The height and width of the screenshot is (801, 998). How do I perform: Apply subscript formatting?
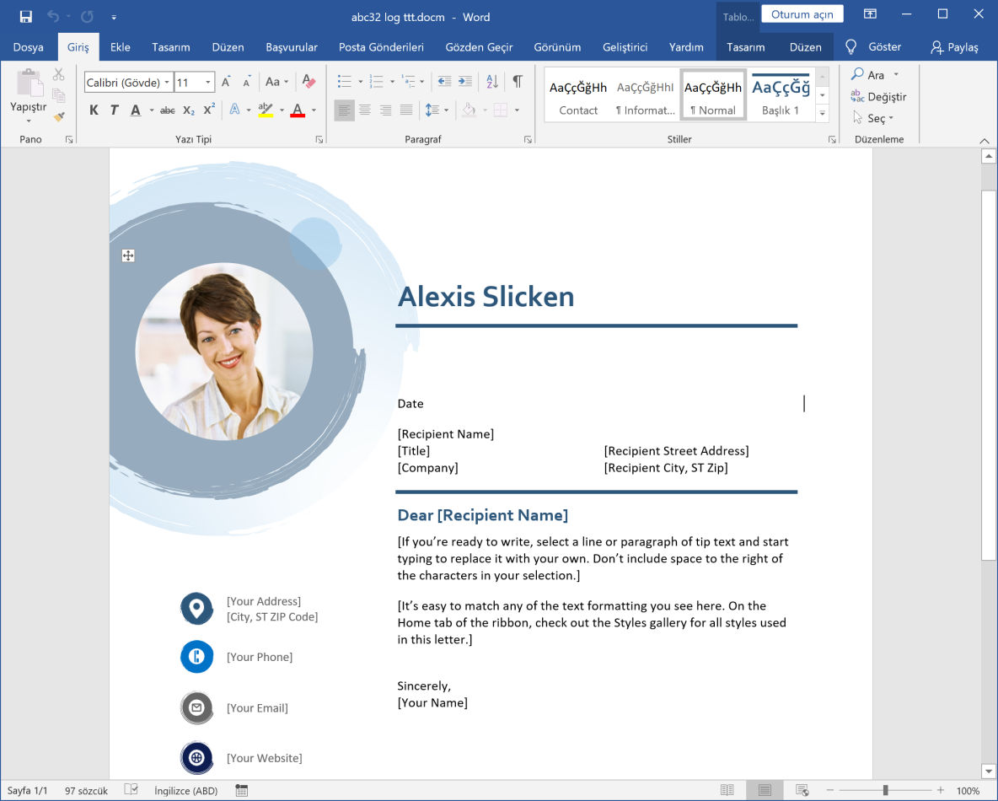tap(187, 109)
